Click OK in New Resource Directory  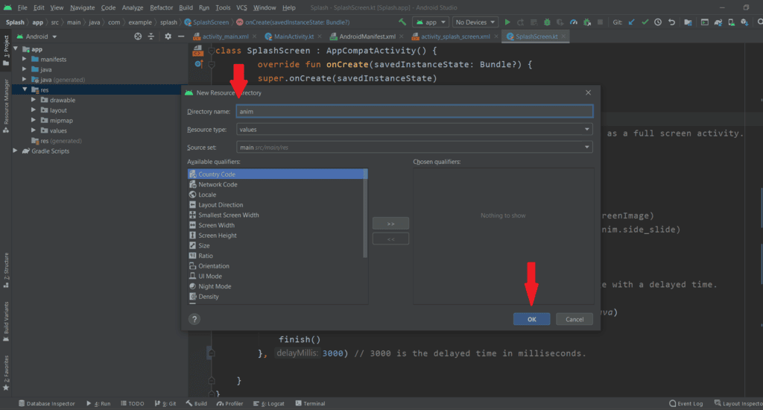(531, 319)
